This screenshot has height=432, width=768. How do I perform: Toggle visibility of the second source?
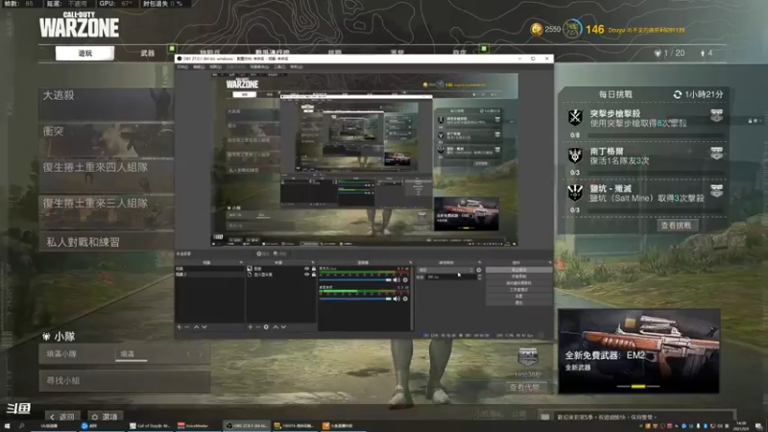pos(306,275)
